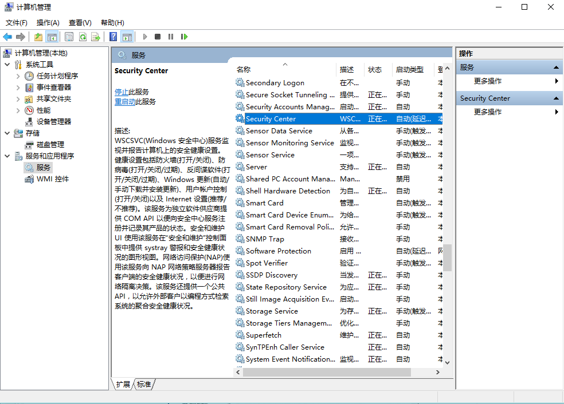
Task: Click the scroll right arrow of services list
Action: pyautogui.click(x=438, y=372)
